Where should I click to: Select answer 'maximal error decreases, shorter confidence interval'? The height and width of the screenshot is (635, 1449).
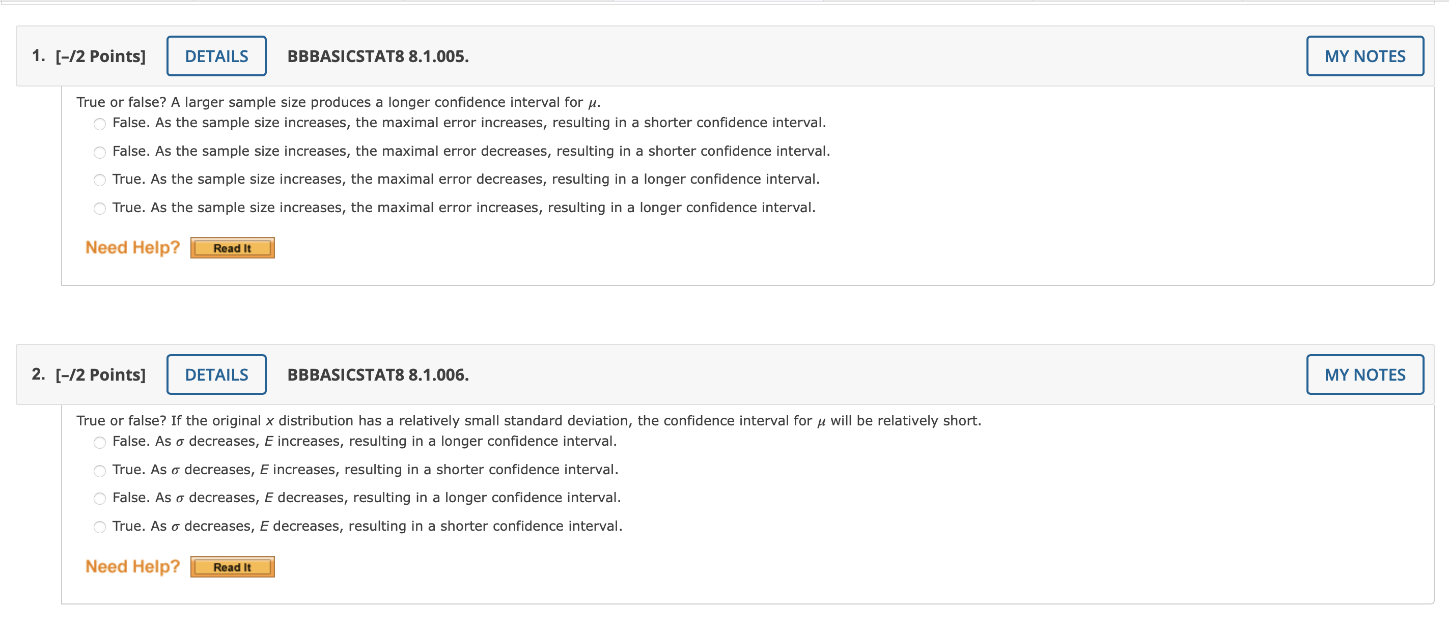pos(100,152)
